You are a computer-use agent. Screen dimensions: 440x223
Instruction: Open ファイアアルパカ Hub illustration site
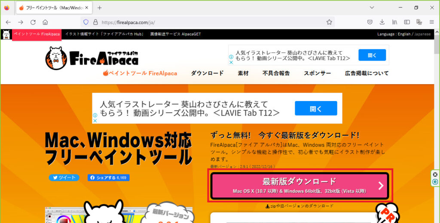104,34
